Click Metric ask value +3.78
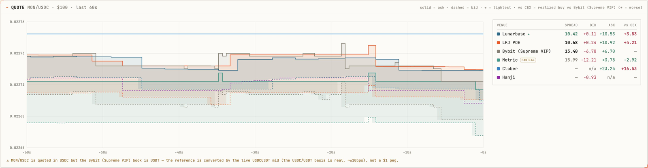The width and height of the screenshot is (648, 168). click(608, 60)
